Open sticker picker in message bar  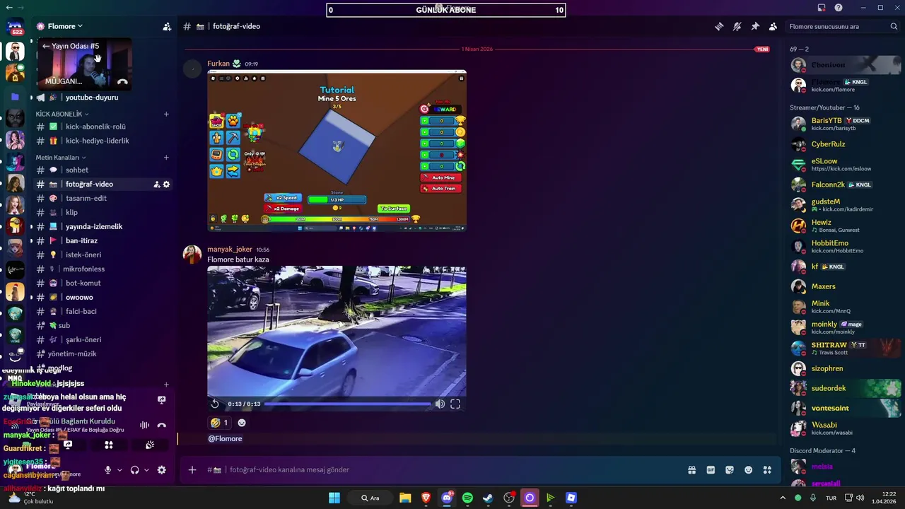pyautogui.click(x=730, y=470)
